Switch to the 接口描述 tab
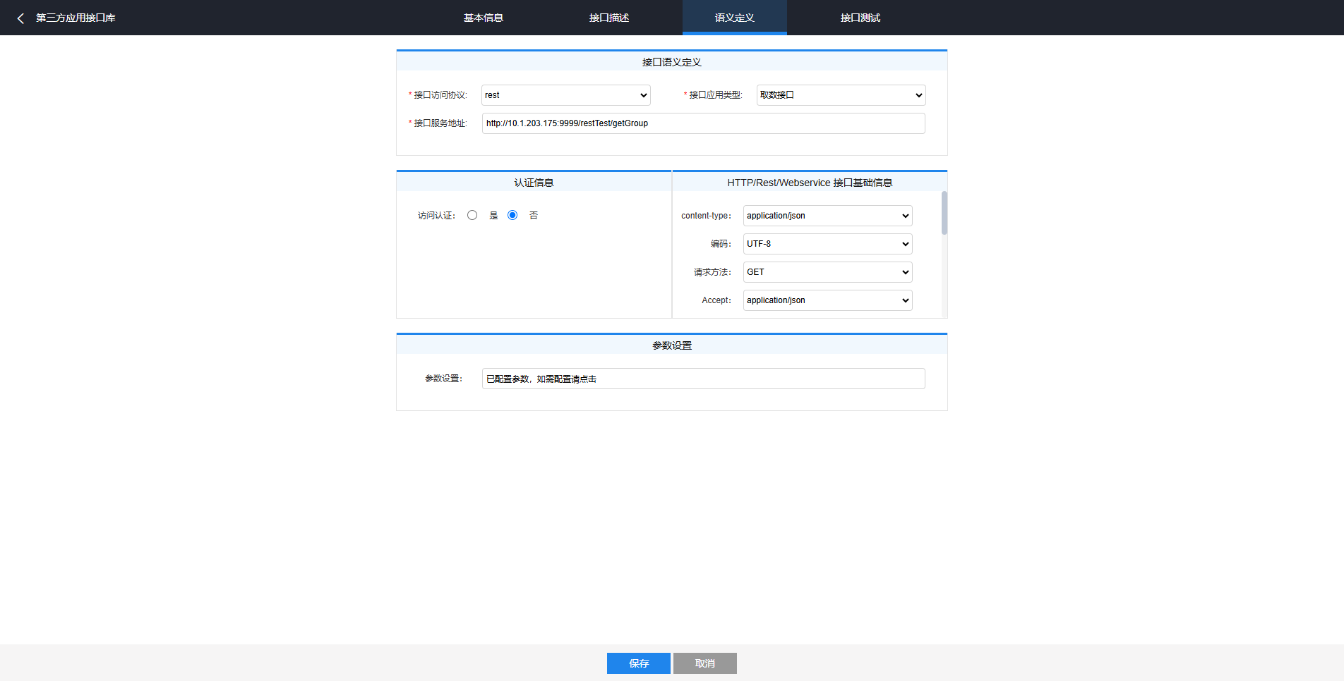The width and height of the screenshot is (1344, 681). [608, 18]
